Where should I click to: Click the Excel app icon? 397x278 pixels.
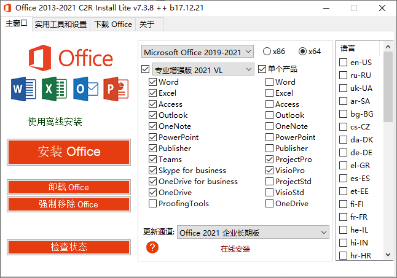[53, 90]
